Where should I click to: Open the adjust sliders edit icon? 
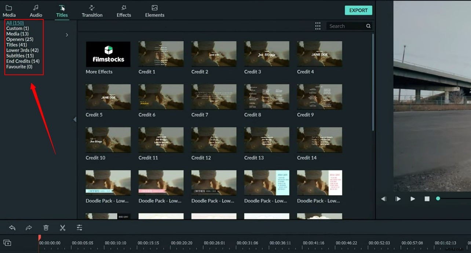[79, 228]
